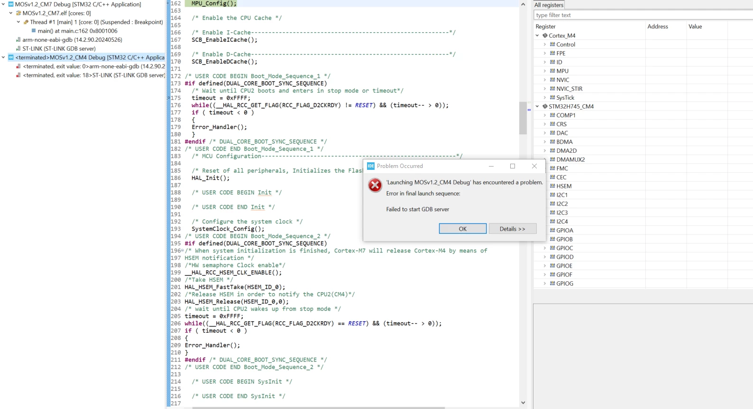Image resolution: width=753 pixels, height=409 pixels.
Task: Click the arm-none-eabi-gdb process icon
Action: pos(18,40)
